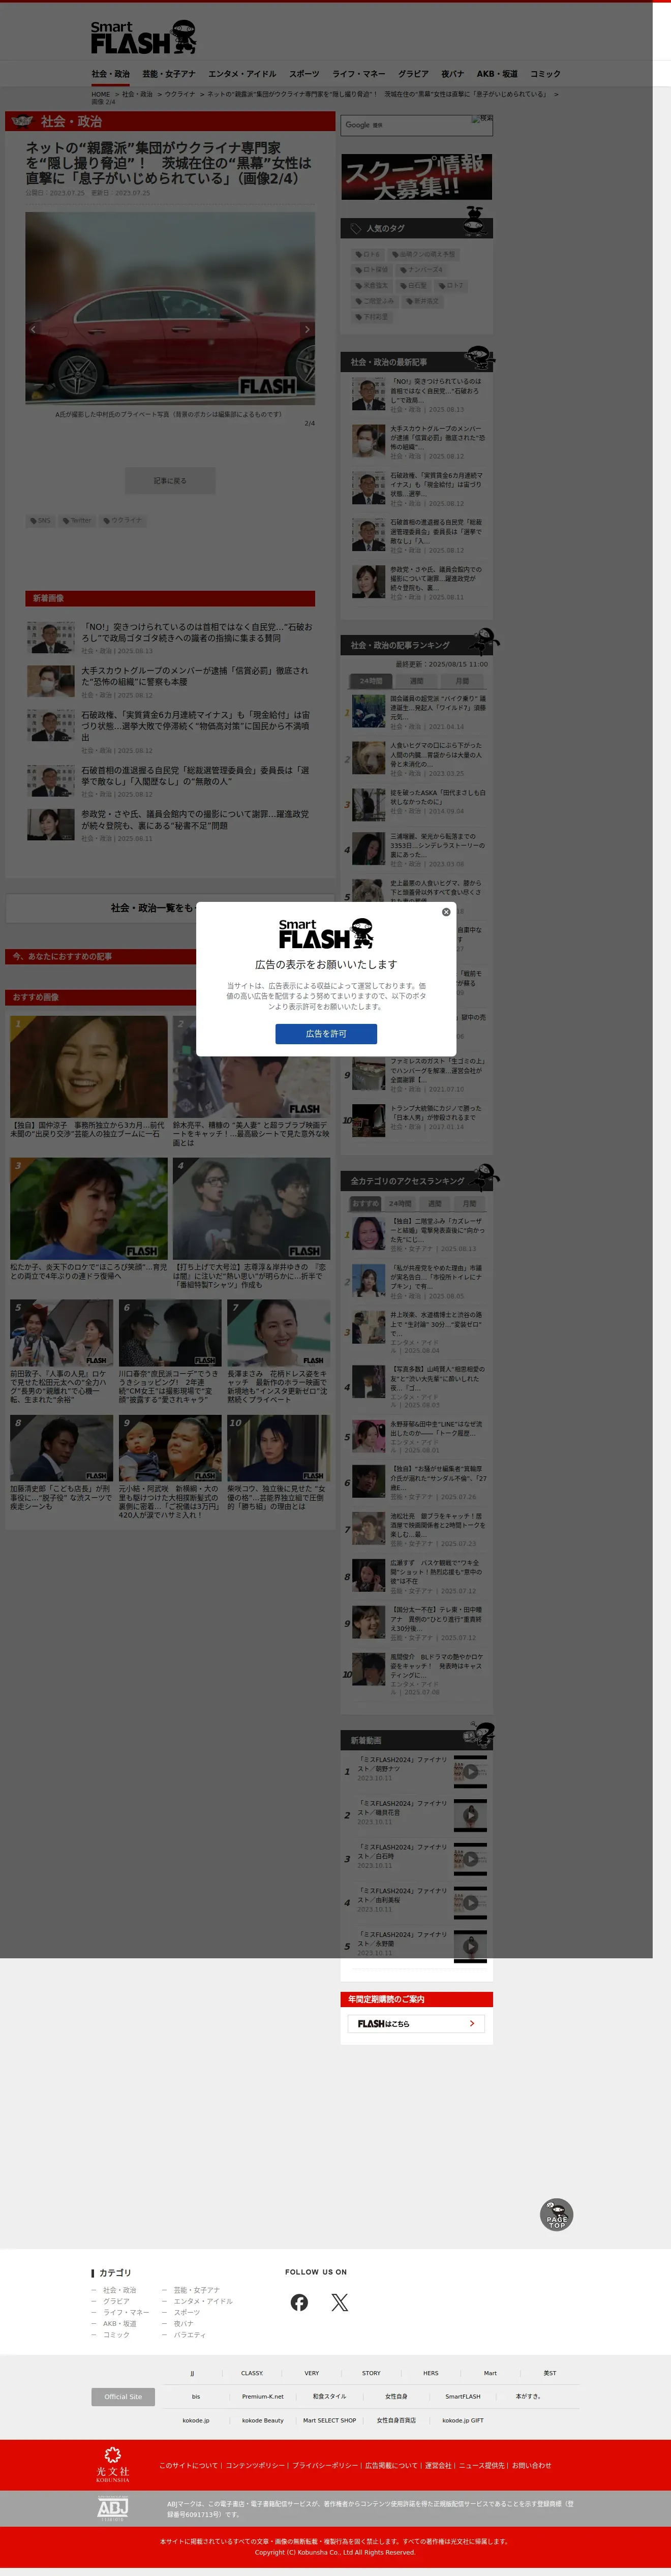671x2576 pixels.
Task: Play the first ミスFLASH2024 video
Action: point(470,1771)
